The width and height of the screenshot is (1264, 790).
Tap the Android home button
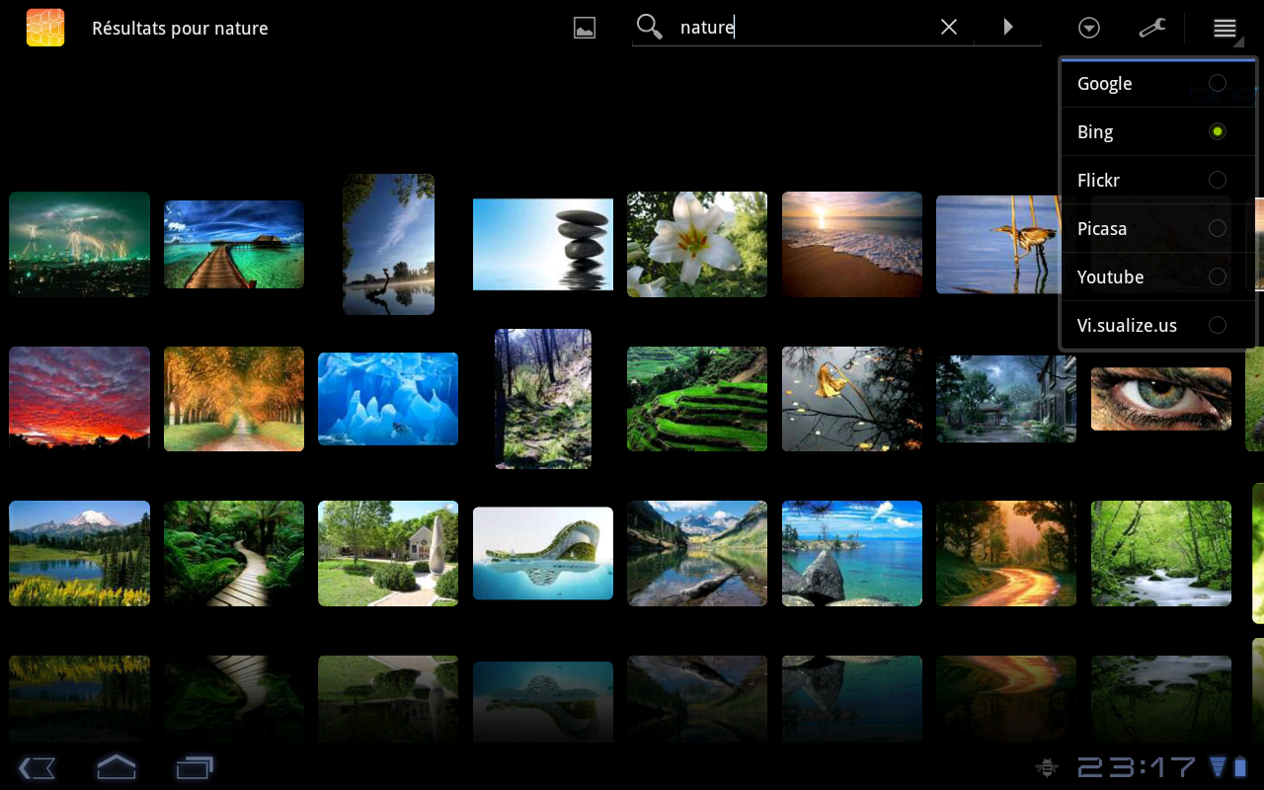[116, 767]
